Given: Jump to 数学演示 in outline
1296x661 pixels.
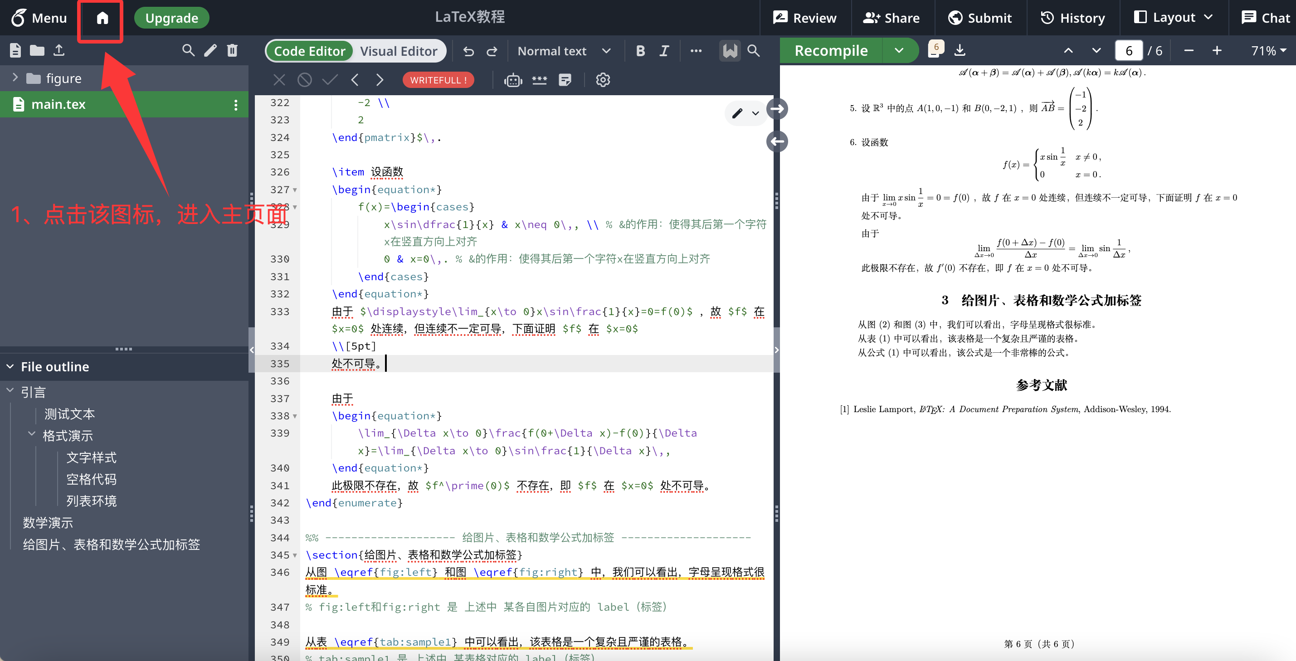Looking at the screenshot, I should pos(48,523).
